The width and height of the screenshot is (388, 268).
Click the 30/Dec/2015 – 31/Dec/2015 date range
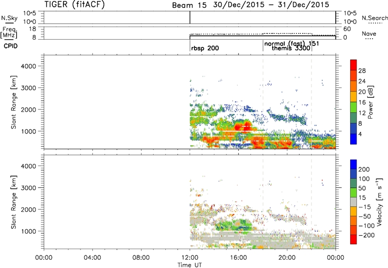[x=271, y=5]
